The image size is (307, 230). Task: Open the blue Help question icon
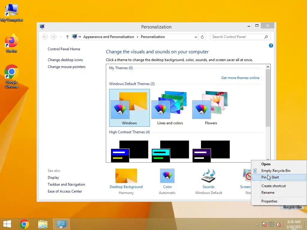(271, 46)
